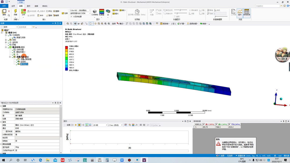This screenshot has height=163, width=290.
Task: Open the 轮廓图 contour display icon
Action: [102, 12]
